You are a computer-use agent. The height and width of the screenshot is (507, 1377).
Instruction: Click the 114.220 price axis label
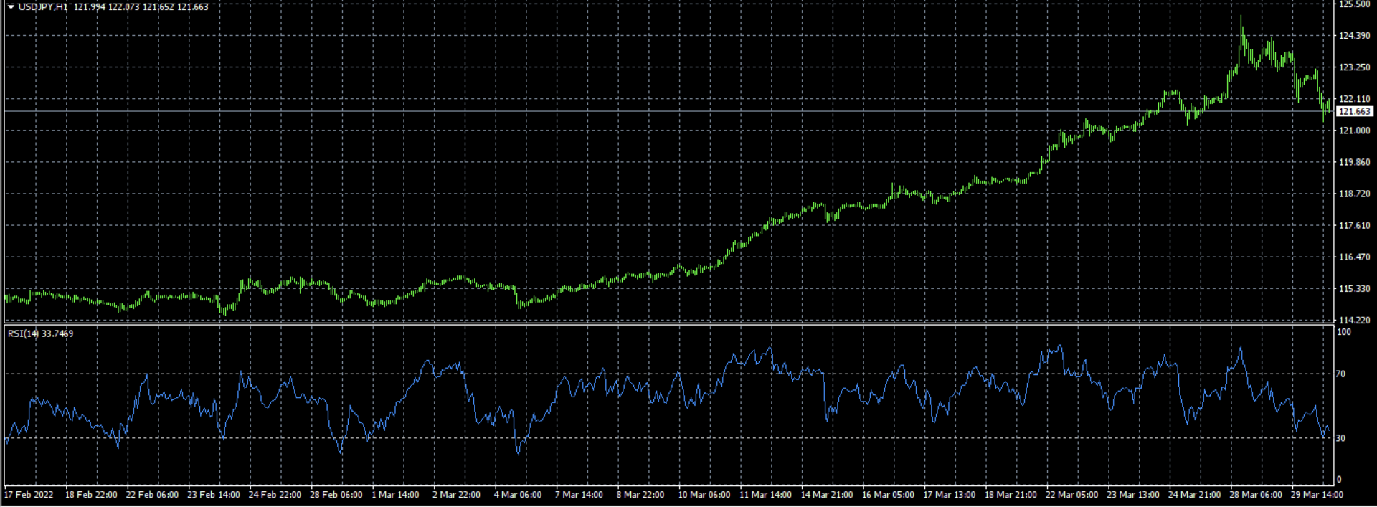click(x=1355, y=320)
